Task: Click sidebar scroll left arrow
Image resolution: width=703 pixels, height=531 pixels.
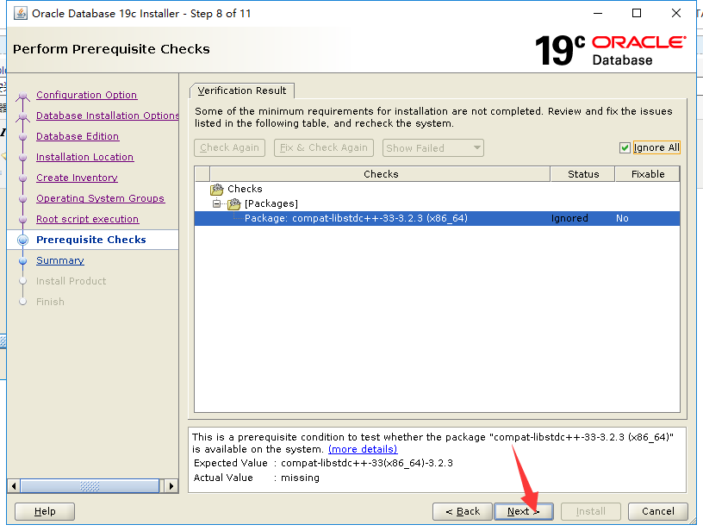Action: coord(14,486)
